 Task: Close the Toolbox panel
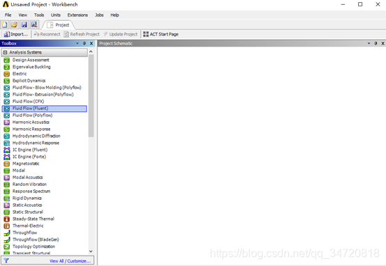pos(91,43)
